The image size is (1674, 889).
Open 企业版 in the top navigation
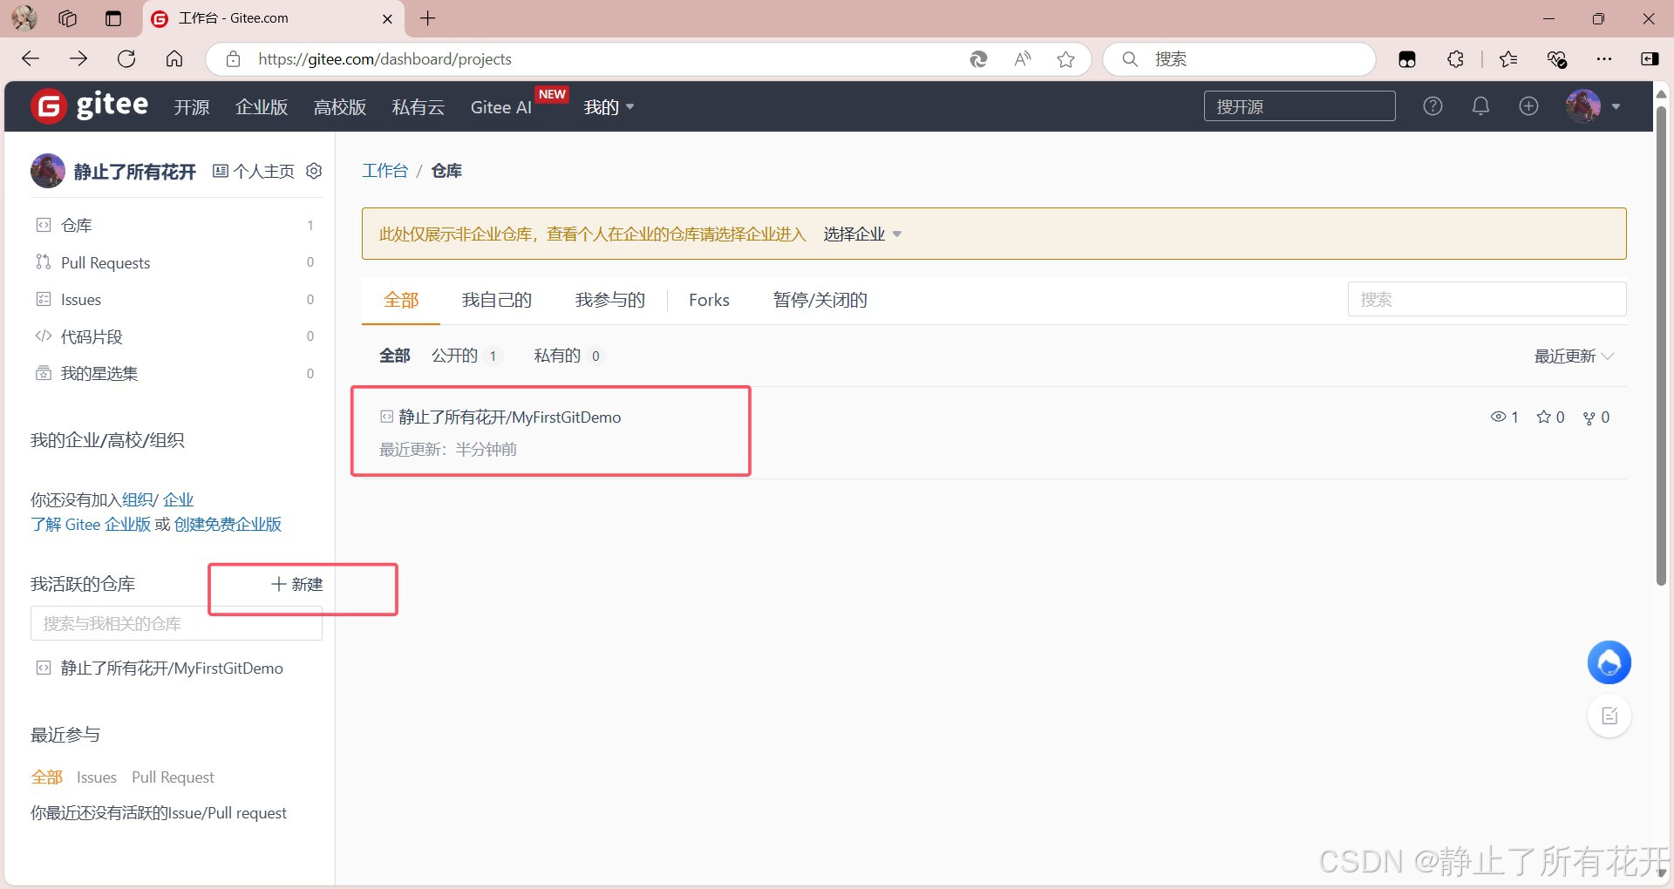click(262, 106)
